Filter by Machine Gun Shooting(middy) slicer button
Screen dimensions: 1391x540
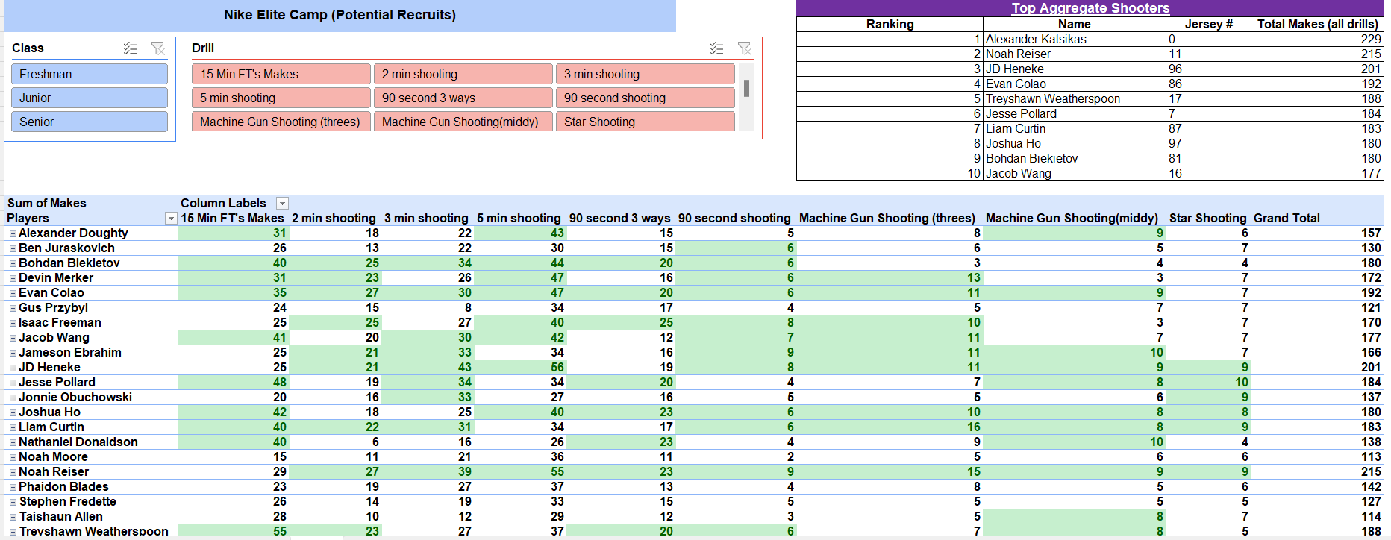(463, 122)
